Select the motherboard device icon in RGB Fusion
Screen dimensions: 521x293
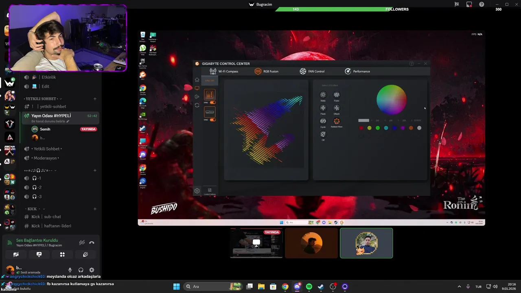point(210,95)
